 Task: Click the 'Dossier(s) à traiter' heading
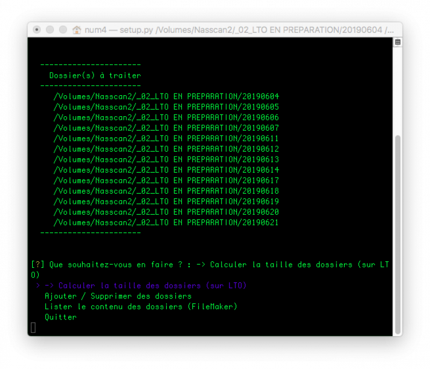pos(95,76)
